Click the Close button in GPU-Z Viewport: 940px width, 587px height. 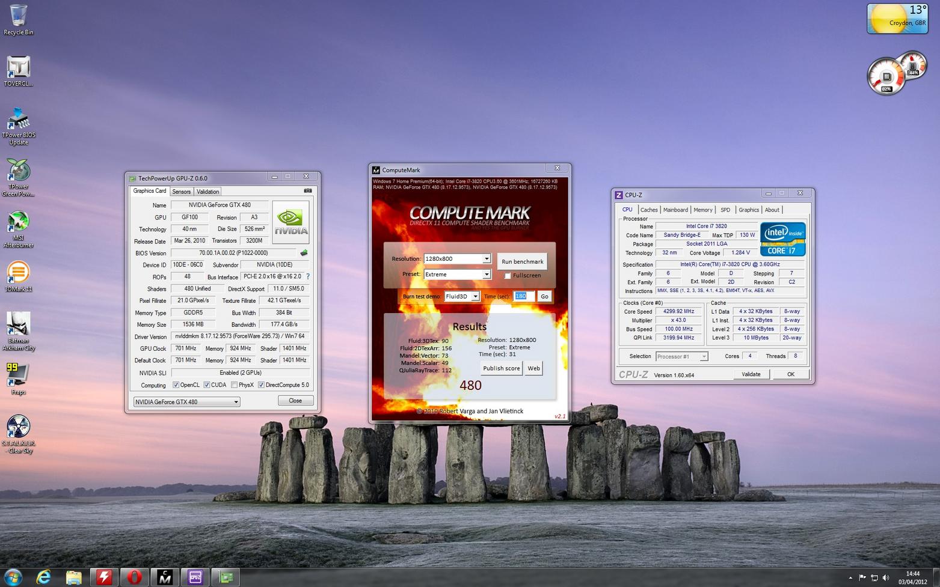click(295, 401)
